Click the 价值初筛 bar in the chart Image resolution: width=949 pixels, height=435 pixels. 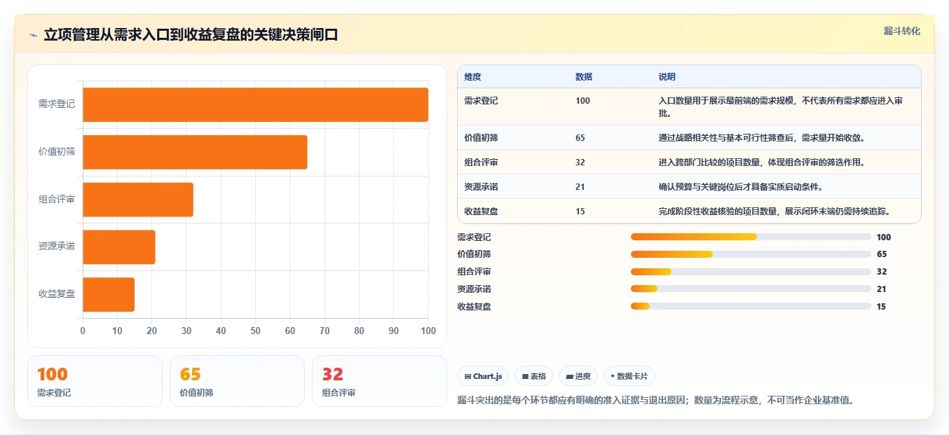[x=195, y=152]
